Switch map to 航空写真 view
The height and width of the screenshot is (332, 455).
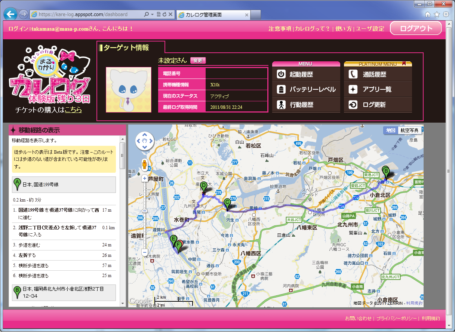point(410,130)
